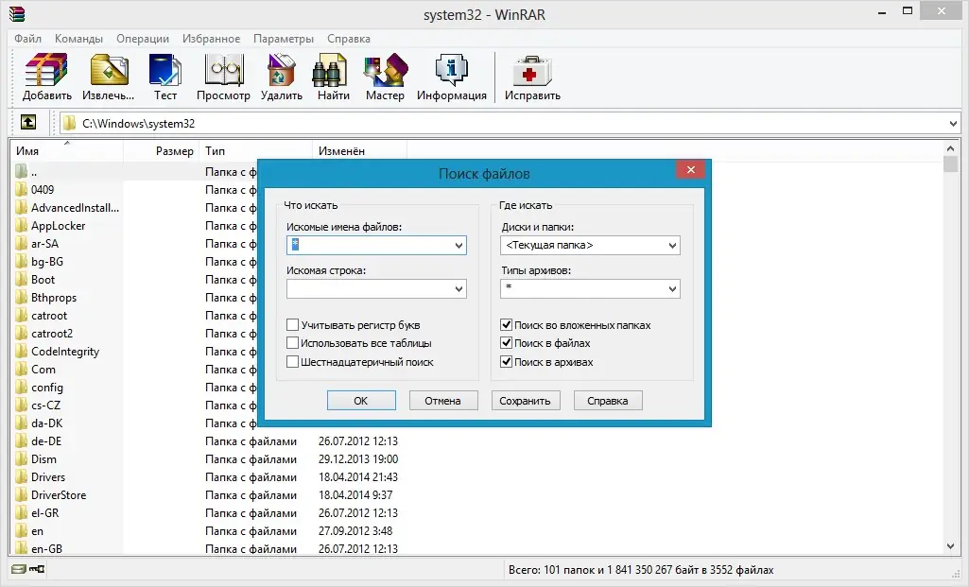Select the 0409 folder icon

[22, 189]
